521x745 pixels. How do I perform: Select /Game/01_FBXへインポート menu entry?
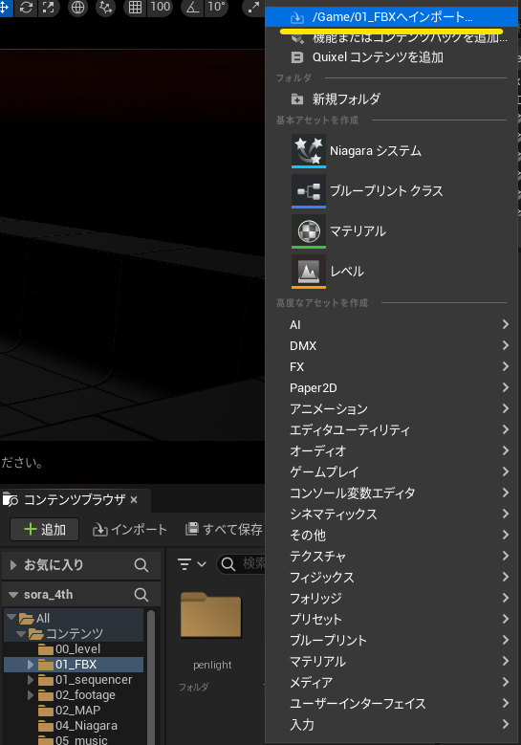[x=391, y=17]
